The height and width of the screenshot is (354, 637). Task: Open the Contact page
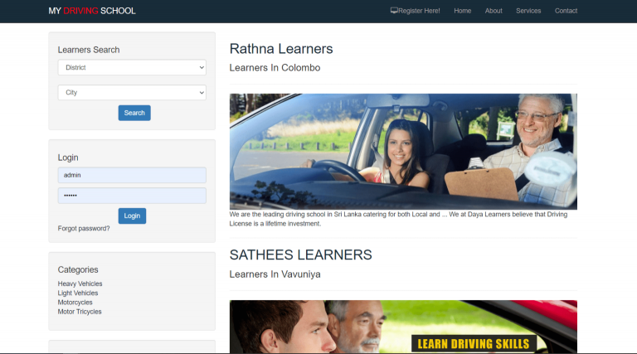pyautogui.click(x=566, y=11)
